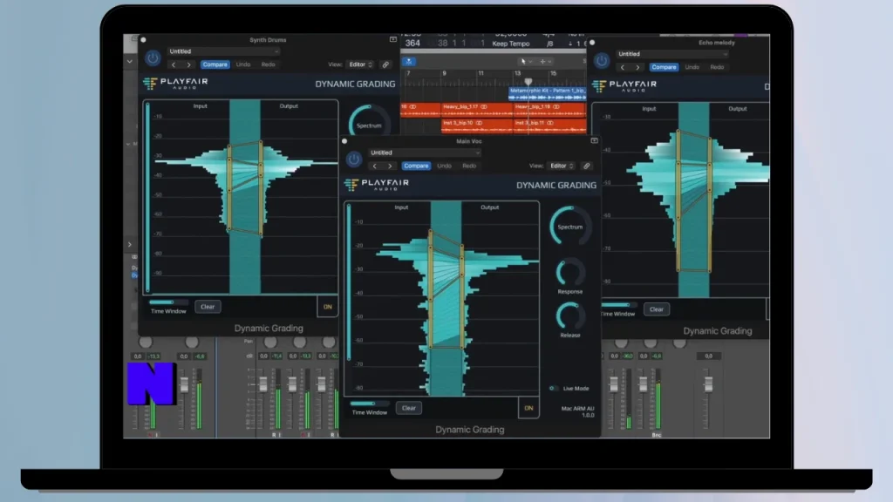The image size is (893, 502).
Task: Clear the histogram in Main Voc plugin
Action: (x=408, y=408)
